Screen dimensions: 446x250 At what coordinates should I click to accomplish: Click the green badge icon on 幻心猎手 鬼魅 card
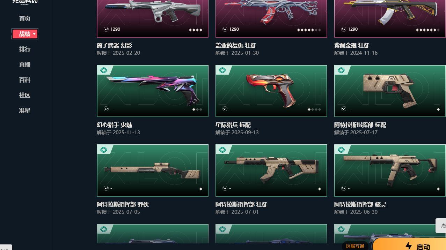pyautogui.click(x=104, y=70)
